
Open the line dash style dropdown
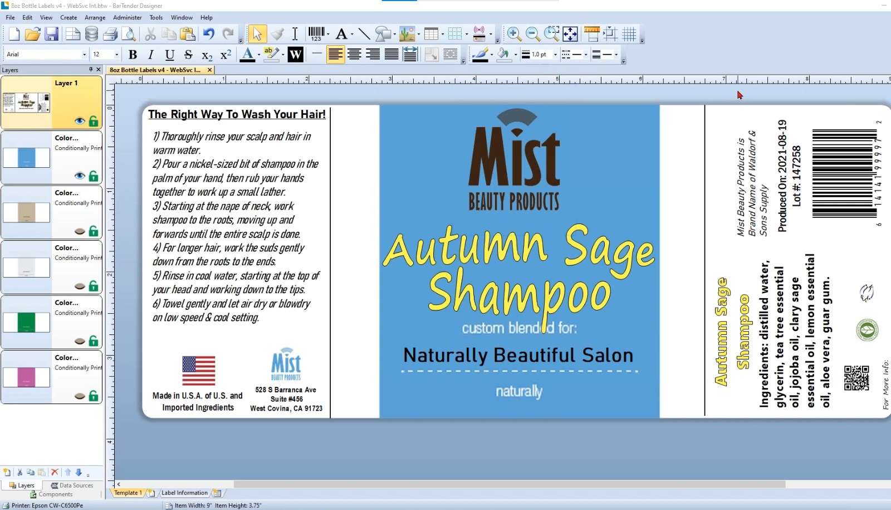[x=586, y=55]
